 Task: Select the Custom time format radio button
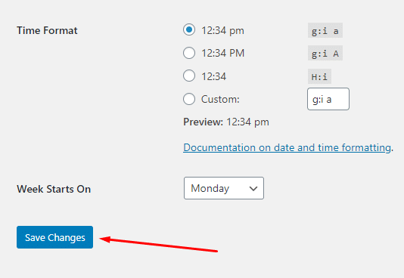tap(189, 99)
